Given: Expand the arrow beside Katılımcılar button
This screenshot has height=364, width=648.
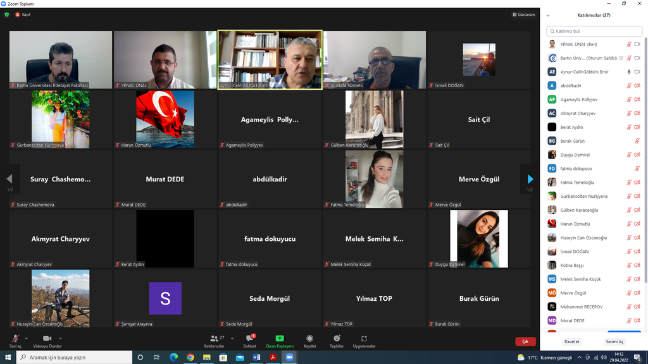Looking at the screenshot, I should pyautogui.click(x=232, y=339).
